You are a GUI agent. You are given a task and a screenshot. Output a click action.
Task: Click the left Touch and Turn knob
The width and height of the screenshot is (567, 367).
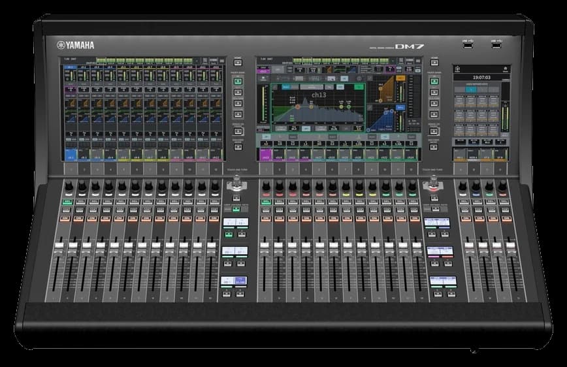[236, 183]
